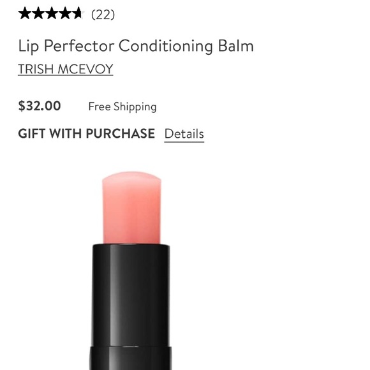Click the partially filled fifth star

tap(78, 13)
